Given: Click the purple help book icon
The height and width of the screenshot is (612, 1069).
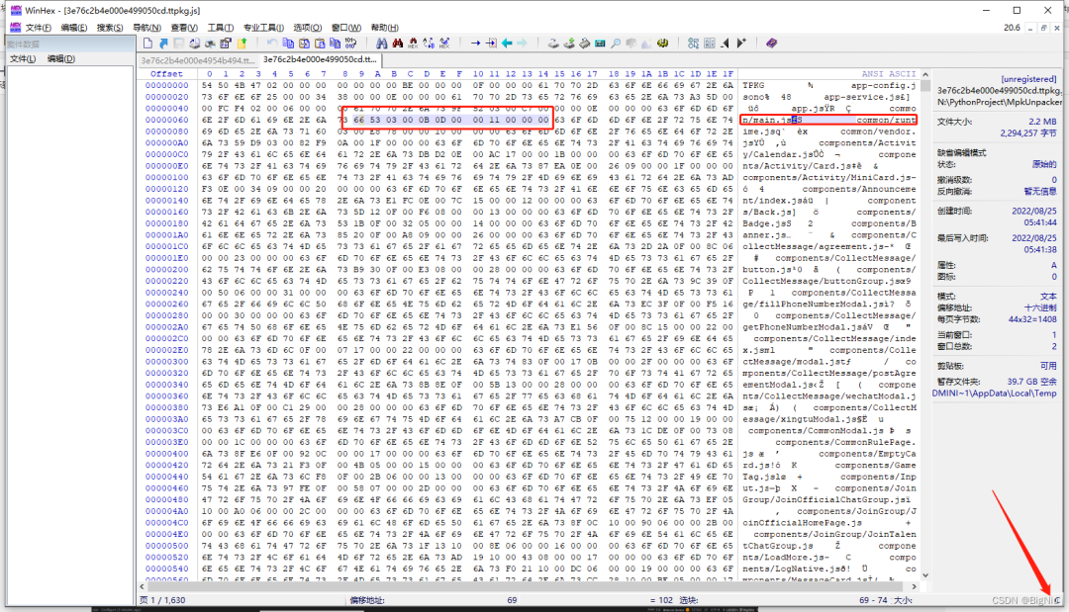Looking at the screenshot, I should point(771,43).
